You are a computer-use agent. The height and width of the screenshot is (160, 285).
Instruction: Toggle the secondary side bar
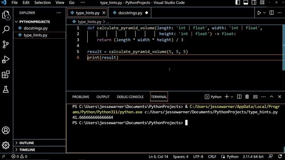pos(254,3)
